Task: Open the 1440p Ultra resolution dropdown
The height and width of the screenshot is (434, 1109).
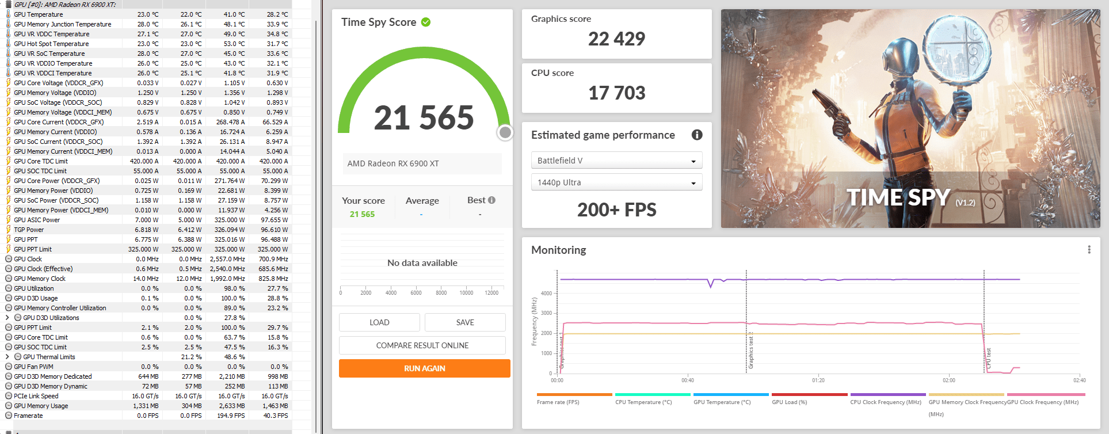Action: (616, 182)
